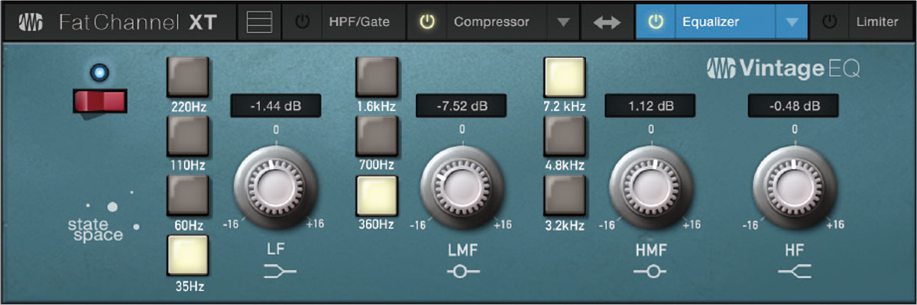Open the channel strip layout view icon
Screen dimensions: 917x305
(x=260, y=22)
